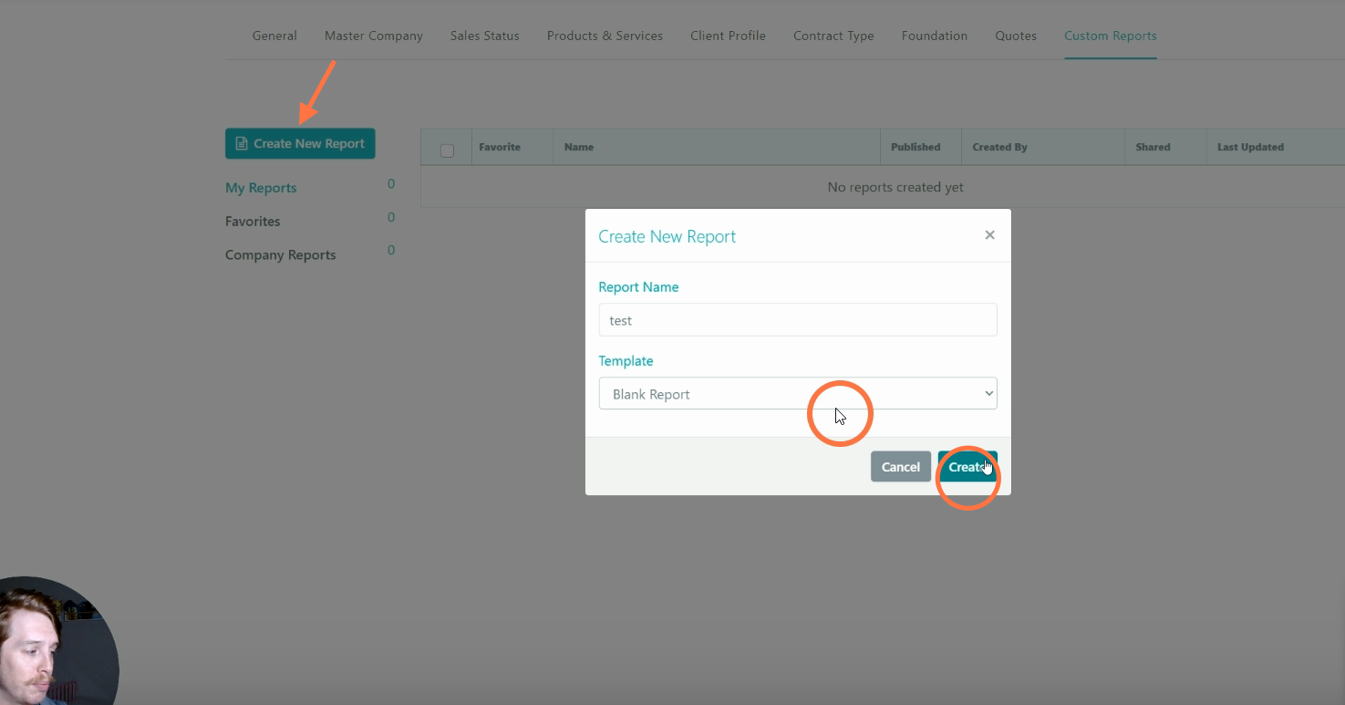This screenshot has height=705, width=1345.
Task: Select the Client Profile tab
Action: (728, 36)
